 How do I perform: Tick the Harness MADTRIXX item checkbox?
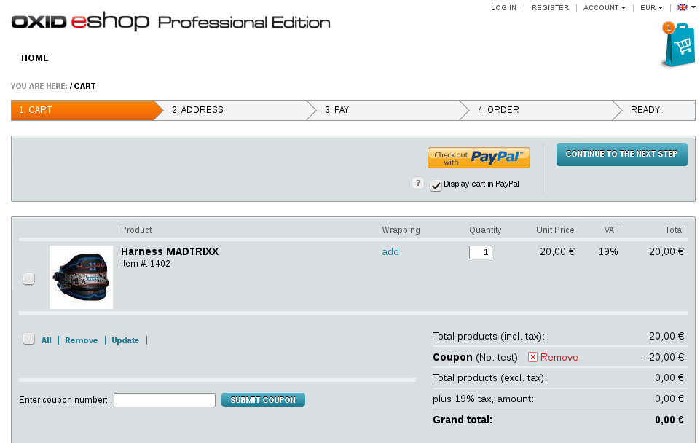tap(28, 278)
